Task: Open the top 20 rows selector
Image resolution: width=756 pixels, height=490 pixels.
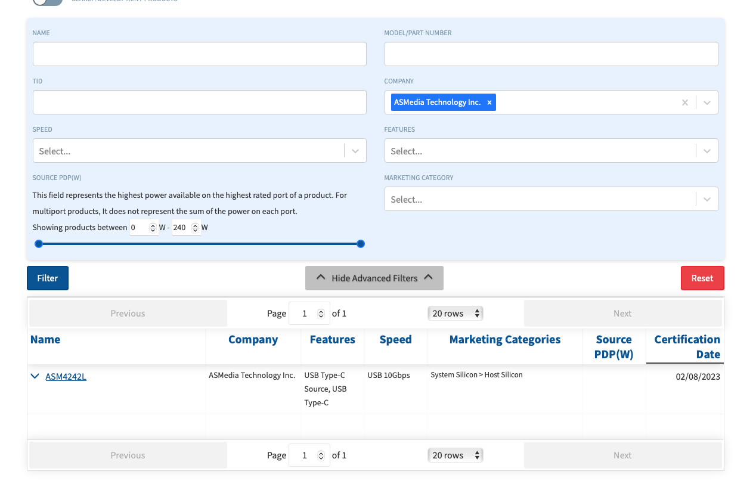Action: click(x=456, y=314)
